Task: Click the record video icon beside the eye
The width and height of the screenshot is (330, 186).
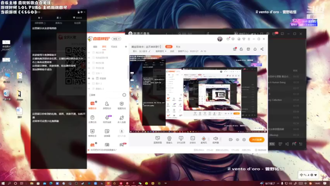Action: pos(231,140)
